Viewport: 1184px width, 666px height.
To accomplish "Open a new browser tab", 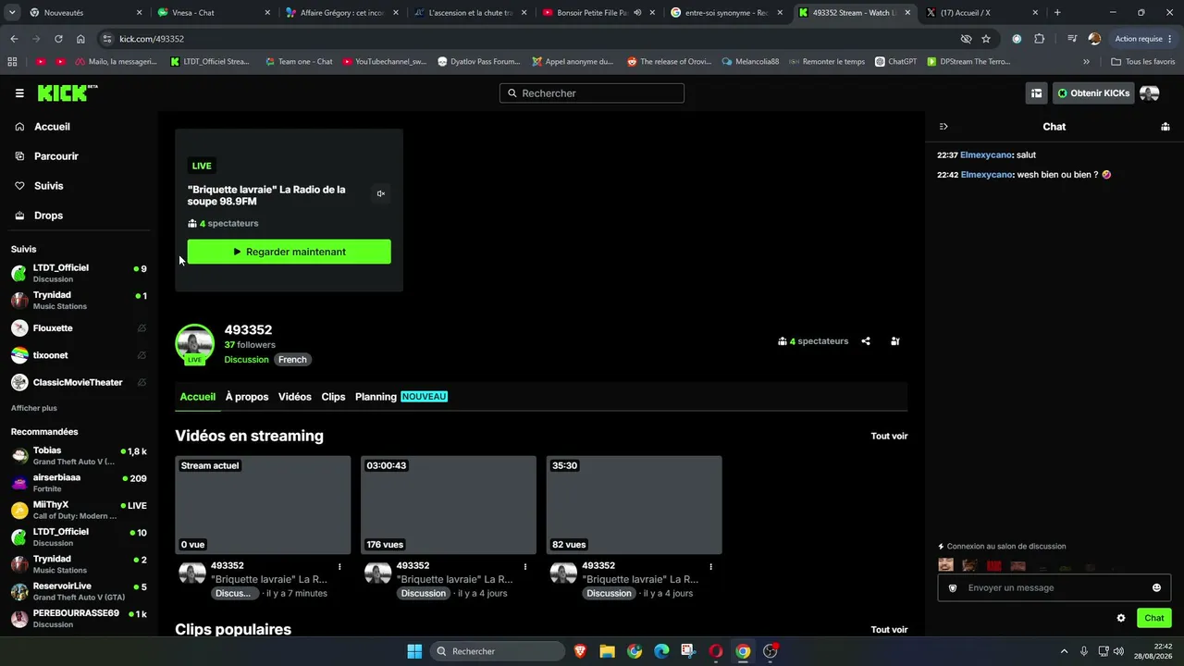I will pyautogui.click(x=1057, y=13).
